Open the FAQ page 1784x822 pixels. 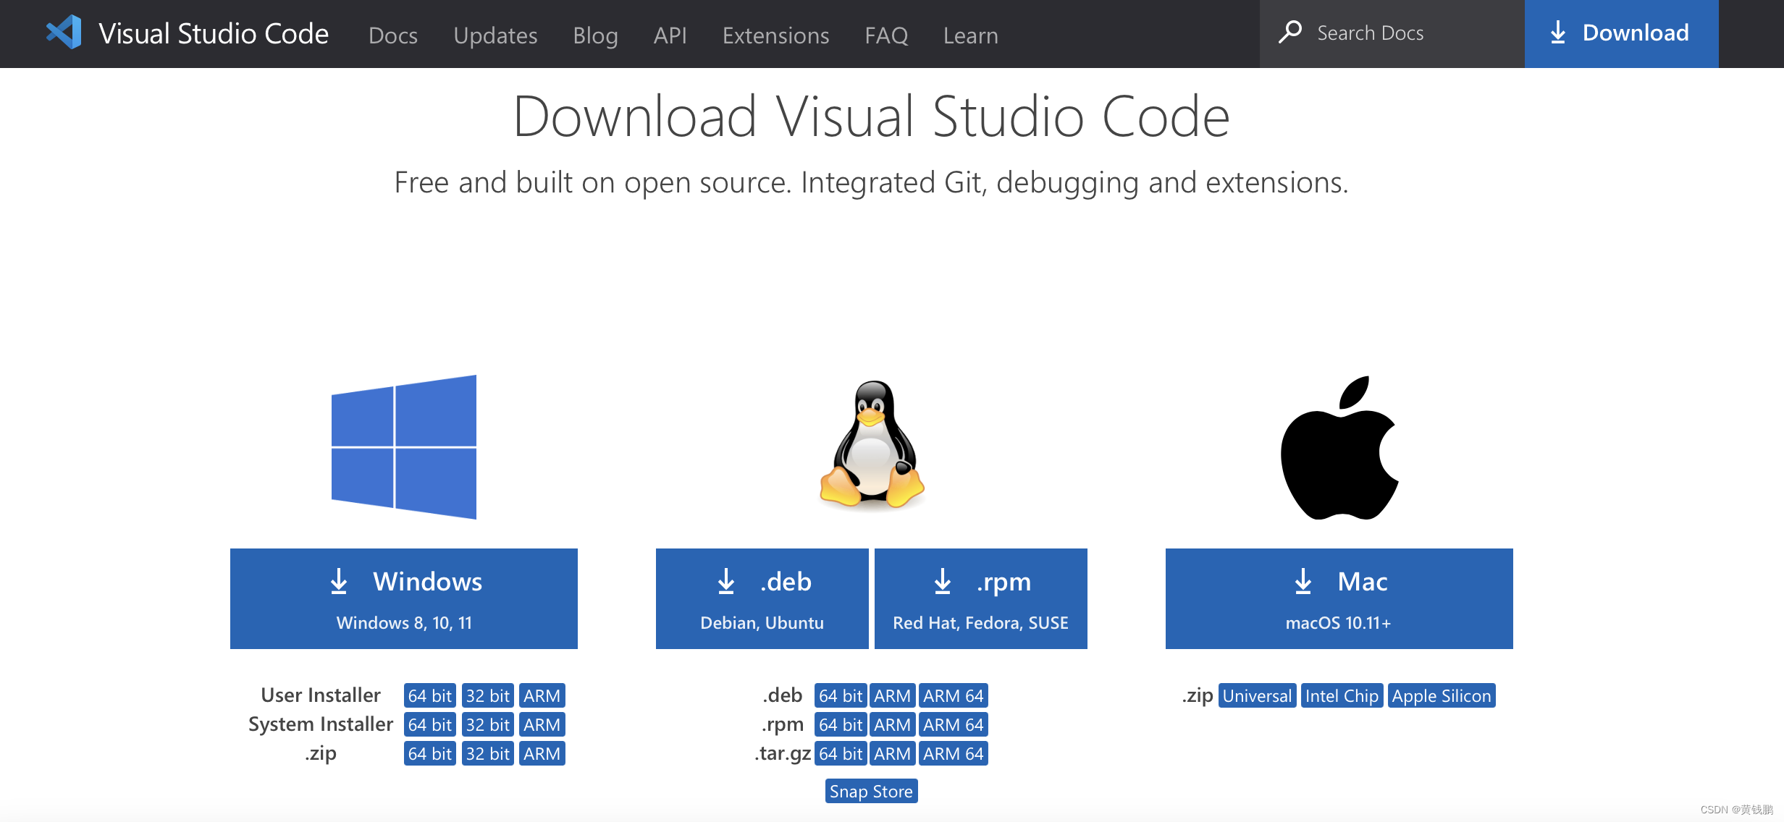885,34
